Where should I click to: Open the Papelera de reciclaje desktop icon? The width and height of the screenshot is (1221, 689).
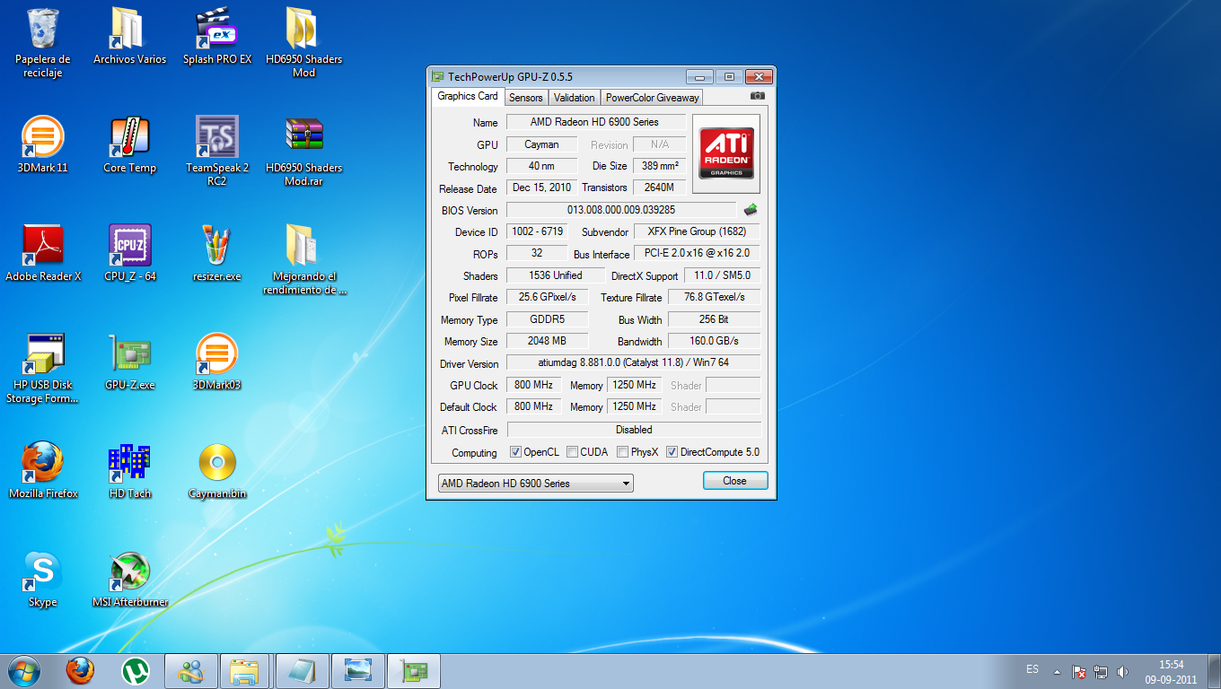click(x=43, y=29)
